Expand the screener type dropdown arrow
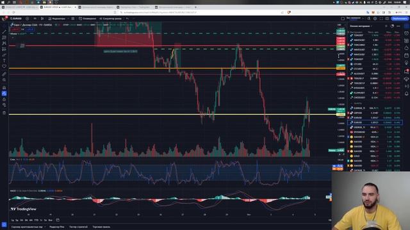The image size is (410, 230). coord(45,227)
